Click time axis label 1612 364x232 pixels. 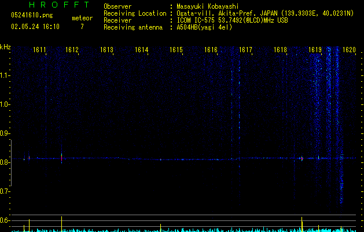pyautogui.click(x=72, y=50)
